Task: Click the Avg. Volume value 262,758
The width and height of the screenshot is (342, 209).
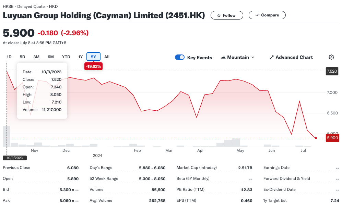Action: [157, 201]
